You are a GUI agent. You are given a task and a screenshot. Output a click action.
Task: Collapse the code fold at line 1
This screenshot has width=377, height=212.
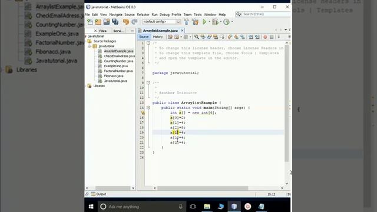(x=148, y=43)
